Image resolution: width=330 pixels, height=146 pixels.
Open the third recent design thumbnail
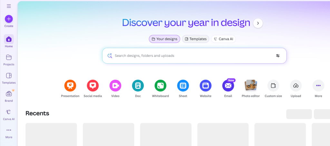click(166, 134)
